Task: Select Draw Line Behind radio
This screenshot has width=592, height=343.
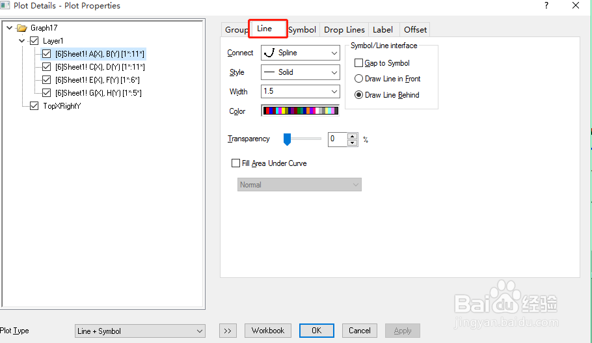Action: click(358, 95)
